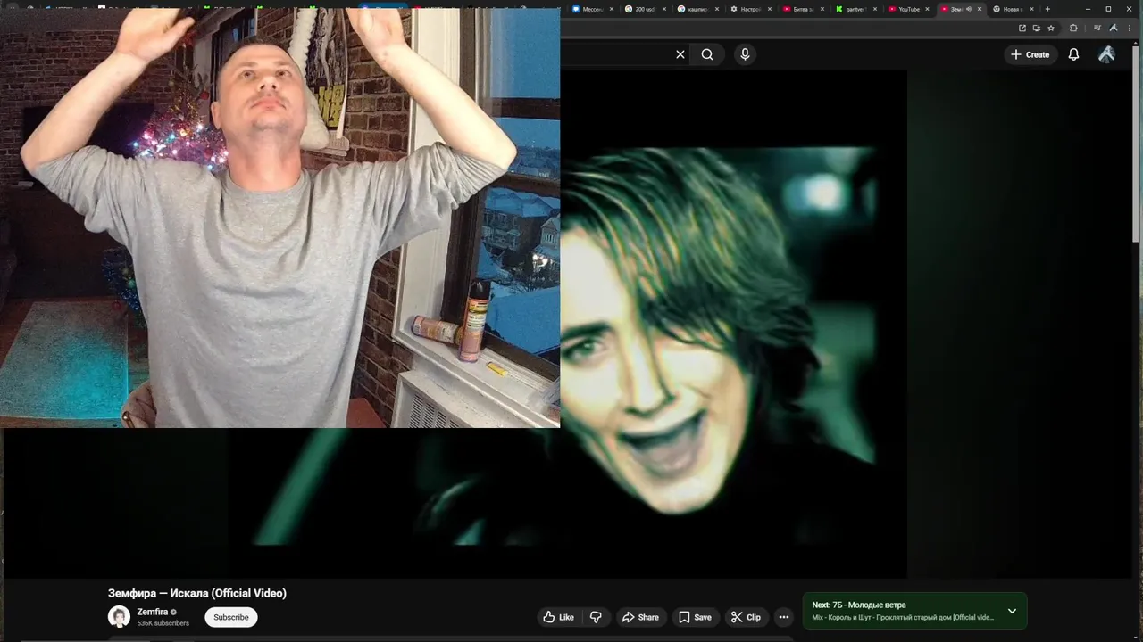
Task: Click the video title 'Земфира — Искала (Official Video)'
Action: (197, 593)
